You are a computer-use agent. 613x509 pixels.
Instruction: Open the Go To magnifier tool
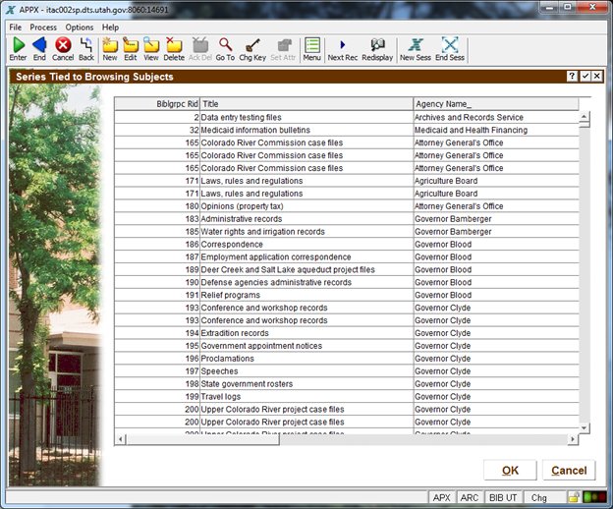click(225, 45)
